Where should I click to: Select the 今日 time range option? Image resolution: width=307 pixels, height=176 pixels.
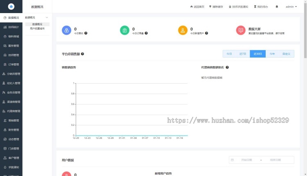229,54
